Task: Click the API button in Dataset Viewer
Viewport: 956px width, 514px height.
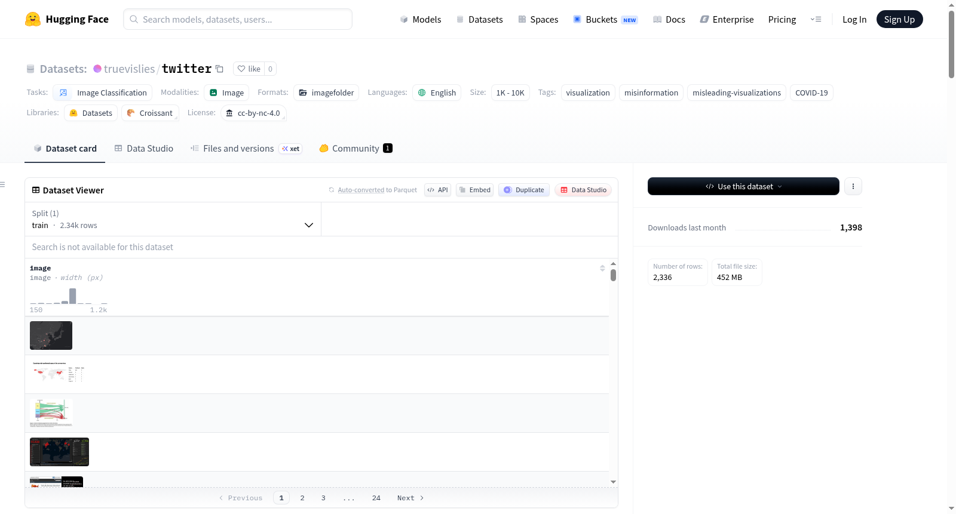Action: pos(437,190)
